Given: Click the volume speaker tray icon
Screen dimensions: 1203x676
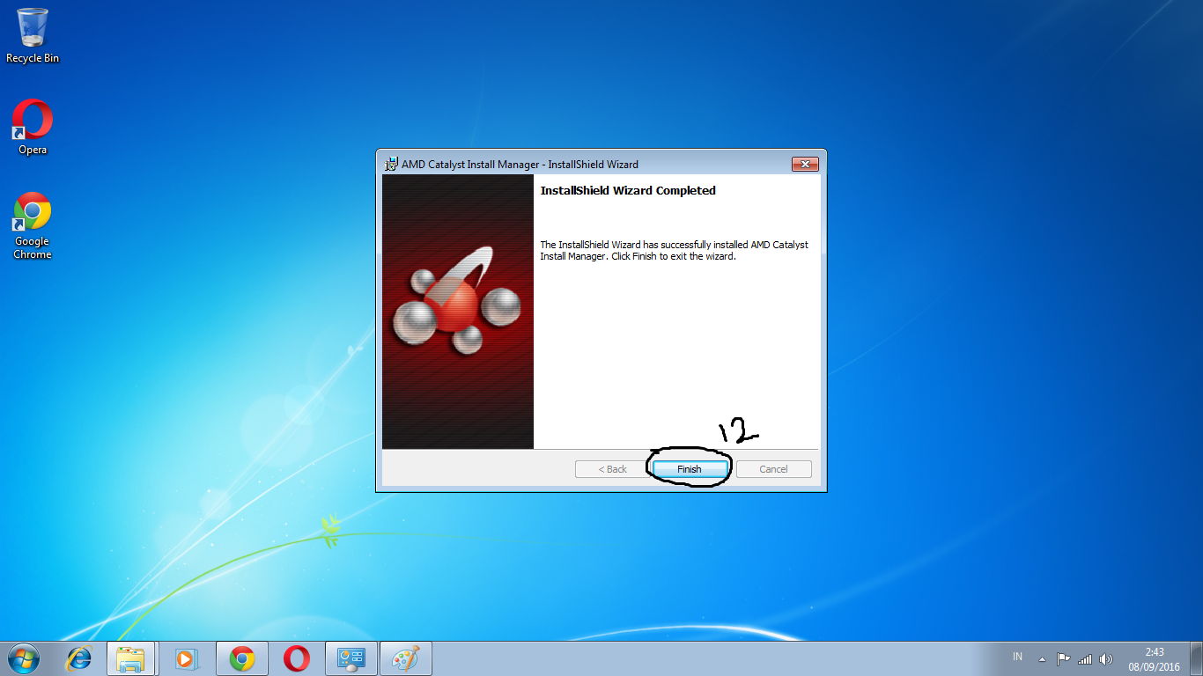Looking at the screenshot, I should point(1106,658).
